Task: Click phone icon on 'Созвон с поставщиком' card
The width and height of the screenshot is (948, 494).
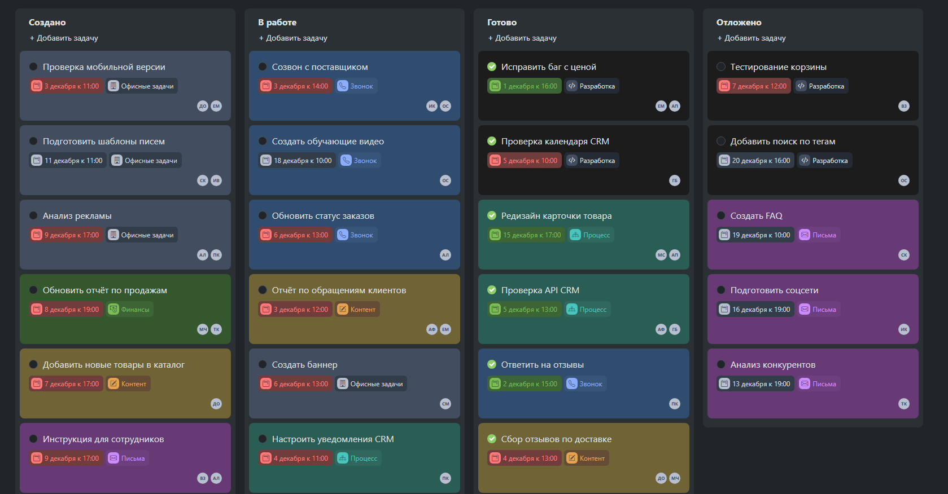Action: pyautogui.click(x=342, y=86)
